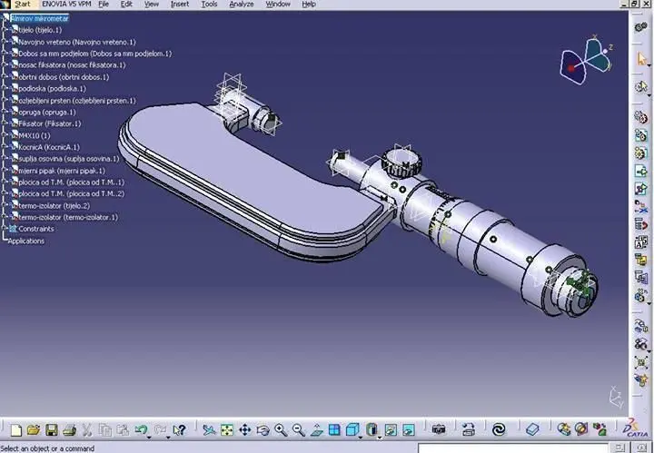Open the view mode dropdown arrow

click(x=379, y=437)
